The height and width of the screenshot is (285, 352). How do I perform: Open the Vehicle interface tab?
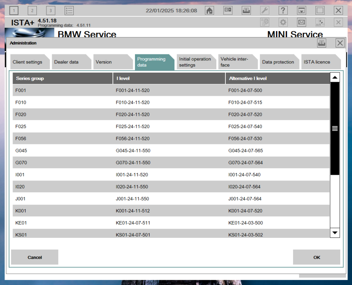(238, 62)
